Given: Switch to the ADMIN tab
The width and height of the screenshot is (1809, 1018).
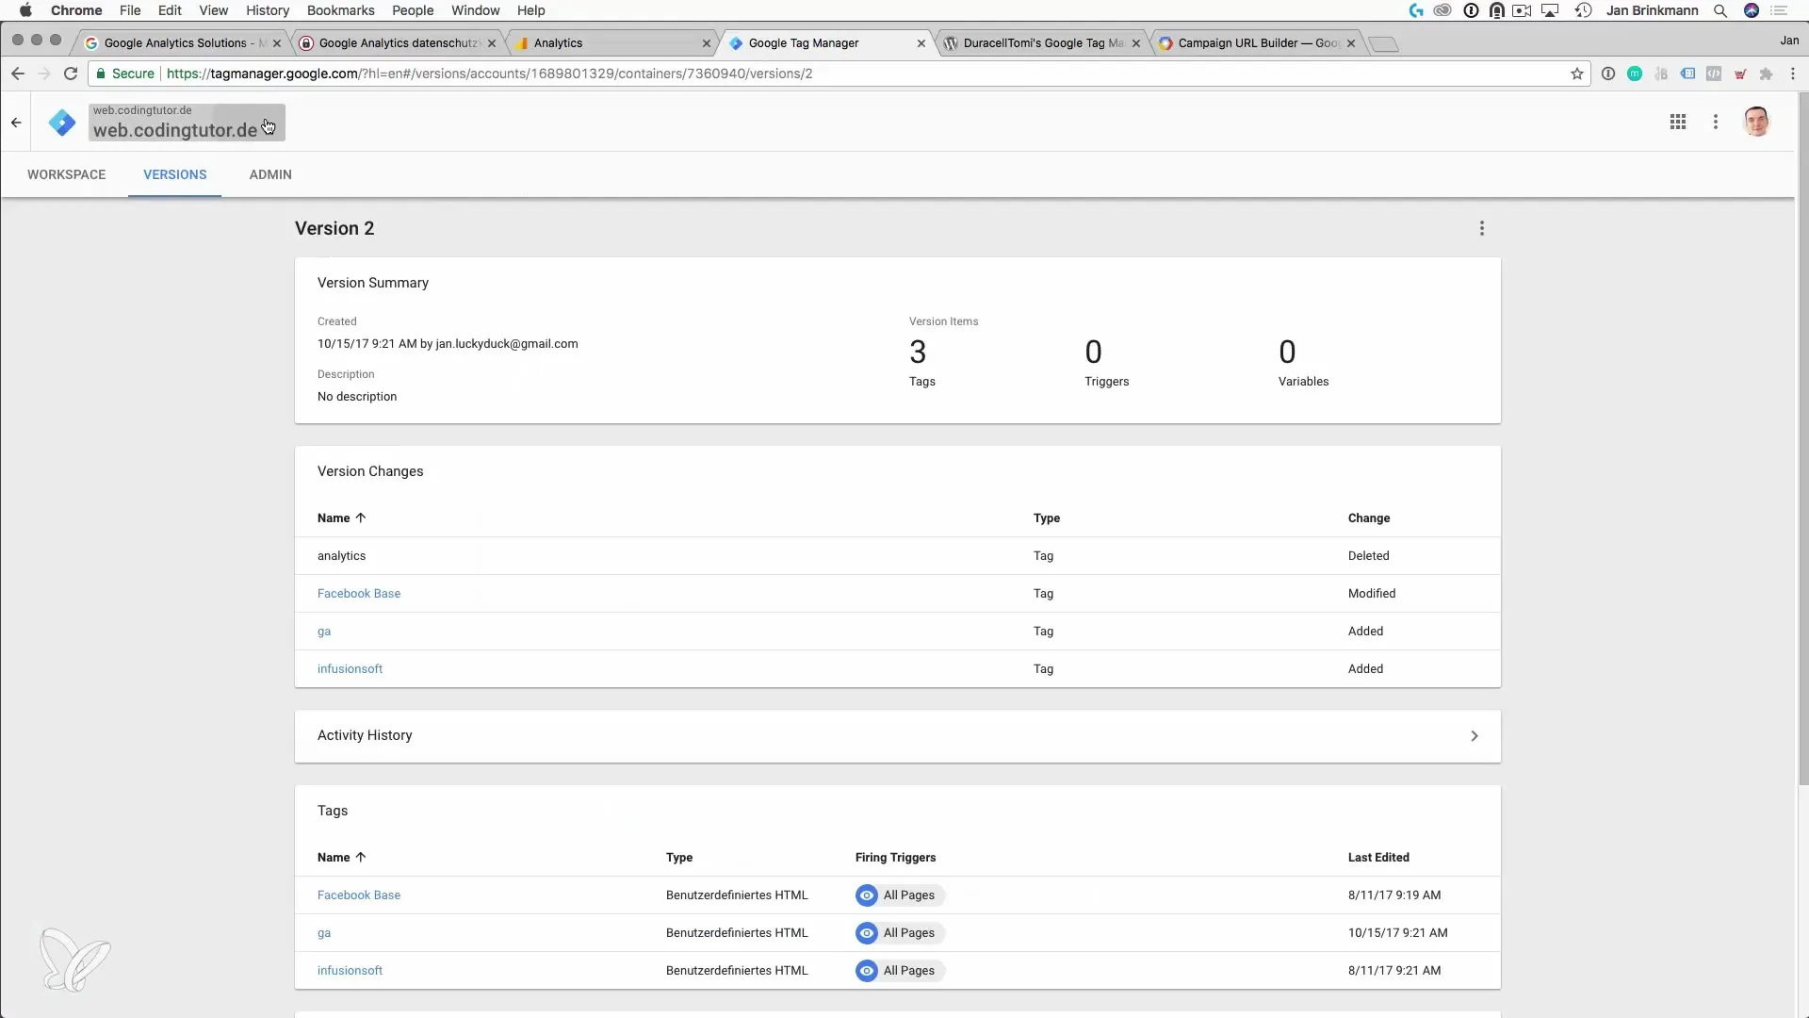Looking at the screenshot, I should click(270, 174).
